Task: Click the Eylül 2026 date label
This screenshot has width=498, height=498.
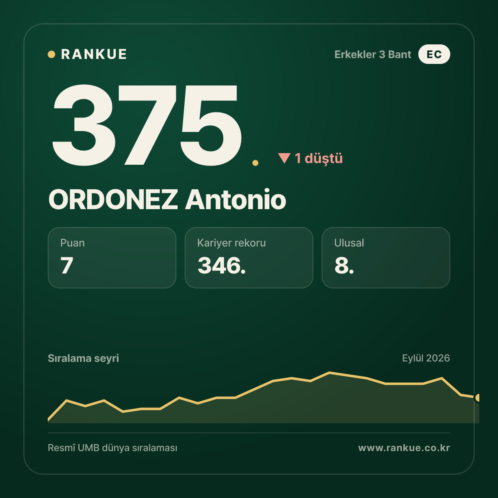Action: [x=426, y=358]
